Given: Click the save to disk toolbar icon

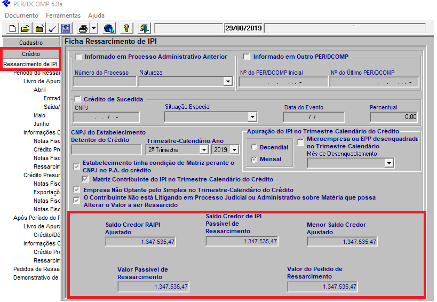Looking at the screenshot, I should (x=66, y=28).
